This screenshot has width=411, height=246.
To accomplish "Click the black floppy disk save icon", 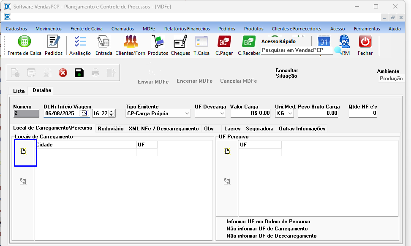I will pos(79,73).
